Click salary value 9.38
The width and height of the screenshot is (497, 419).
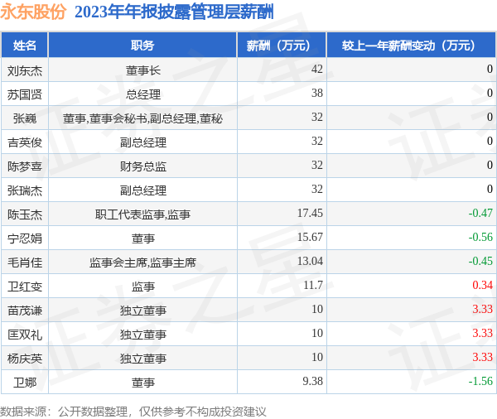pos(312,381)
